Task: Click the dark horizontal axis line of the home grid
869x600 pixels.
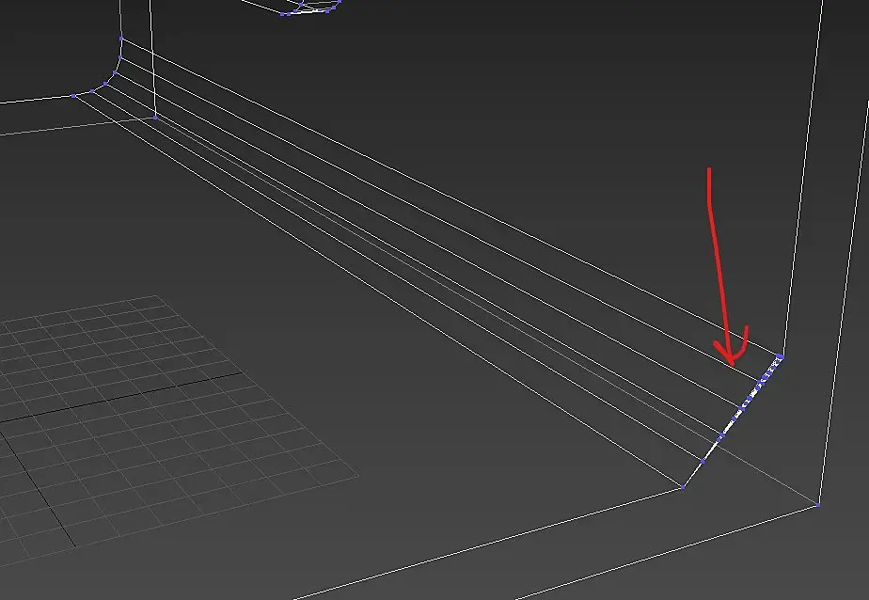Action: pos(120,397)
